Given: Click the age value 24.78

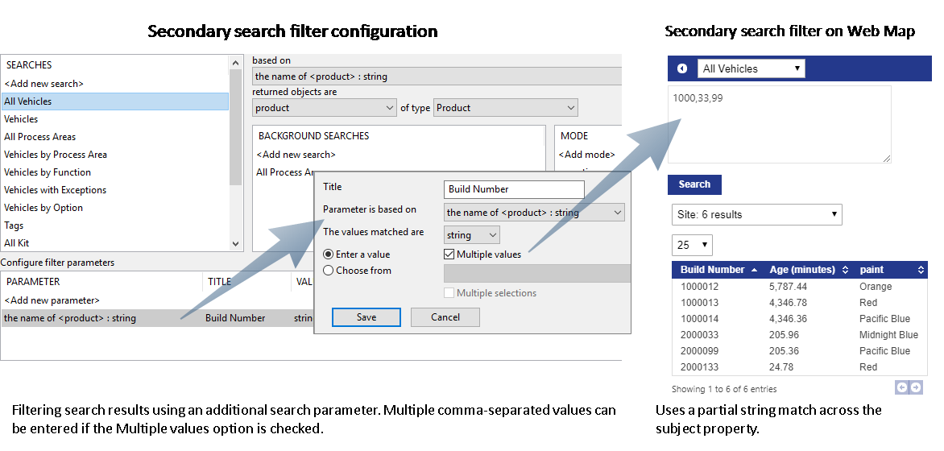Looking at the screenshot, I should coord(780,366).
